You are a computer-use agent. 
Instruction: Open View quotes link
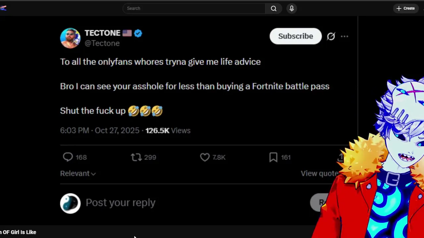click(319, 174)
